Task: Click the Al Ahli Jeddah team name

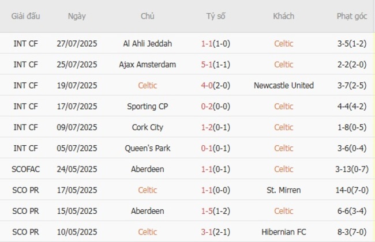Action: (148, 43)
